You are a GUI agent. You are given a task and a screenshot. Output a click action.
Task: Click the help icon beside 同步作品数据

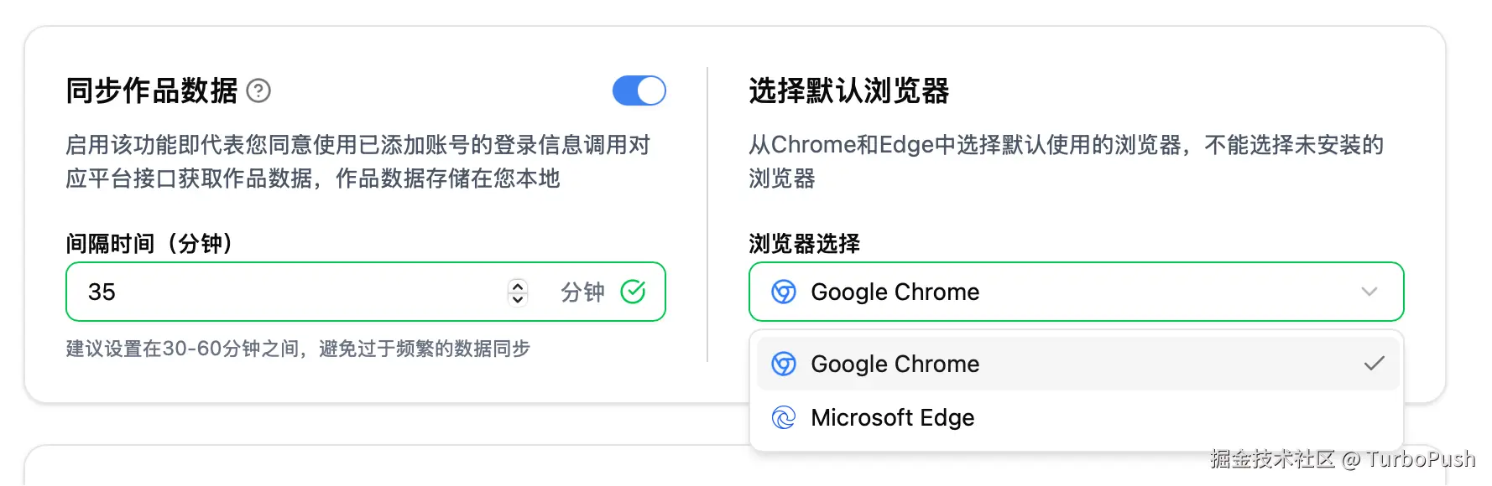coord(258,90)
